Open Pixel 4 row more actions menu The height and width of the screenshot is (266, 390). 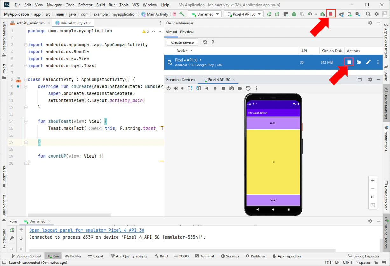[x=378, y=62]
